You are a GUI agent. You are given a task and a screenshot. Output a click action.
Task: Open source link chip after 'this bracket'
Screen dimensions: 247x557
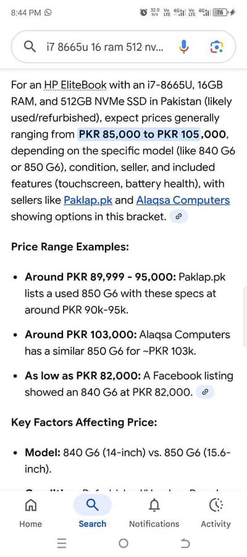[178, 217]
